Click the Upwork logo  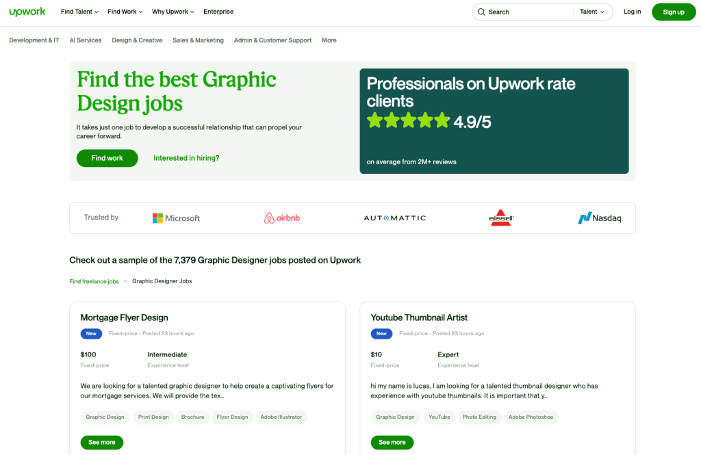click(27, 12)
